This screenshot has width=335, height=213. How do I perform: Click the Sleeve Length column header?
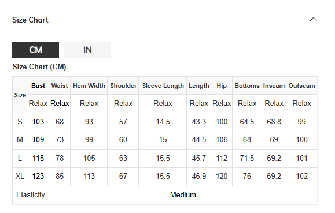pyautogui.click(x=163, y=86)
